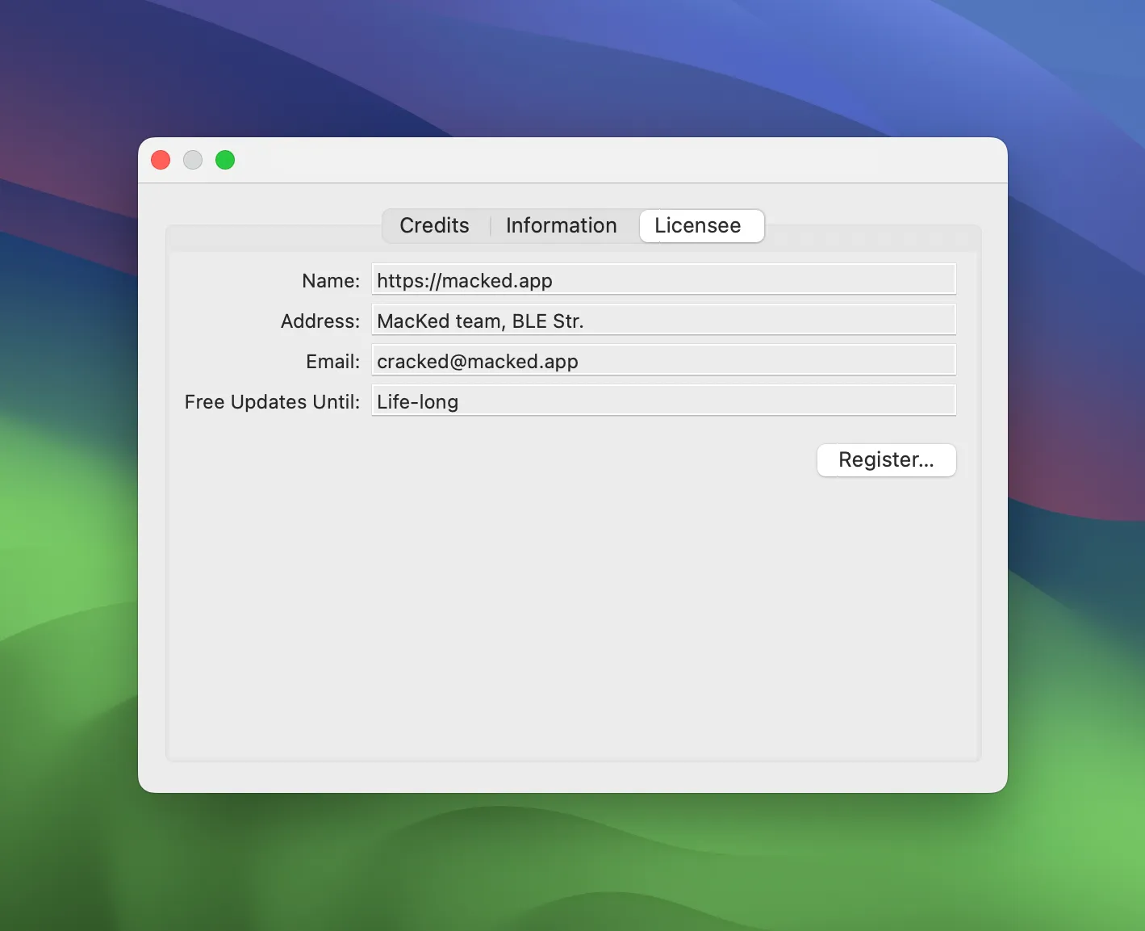Click the cracked@macked.app email text
The width and height of the screenshot is (1145, 931).
[x=477, y=361]
